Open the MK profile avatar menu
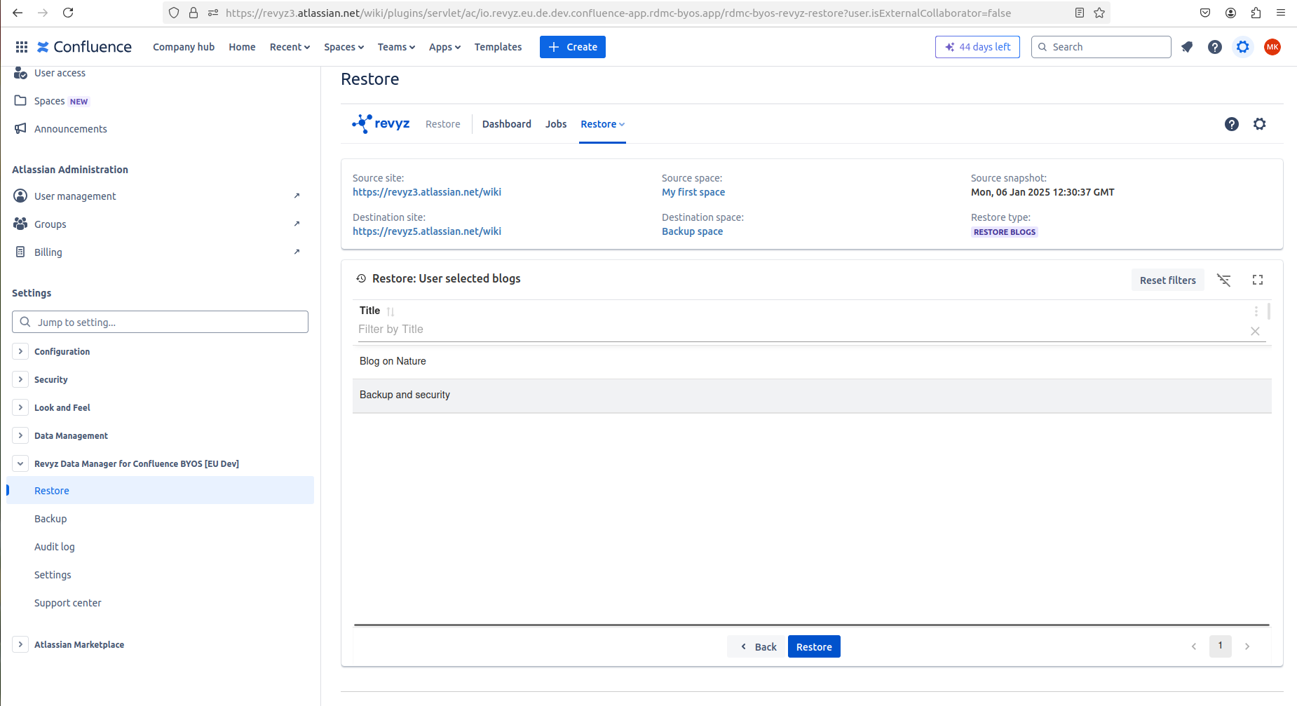Screen dimensions: 1297x706 [1272, 47]
